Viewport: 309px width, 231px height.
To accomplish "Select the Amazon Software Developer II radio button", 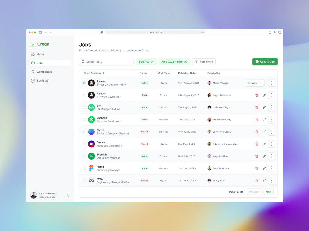I will click(x=85, y=95).
